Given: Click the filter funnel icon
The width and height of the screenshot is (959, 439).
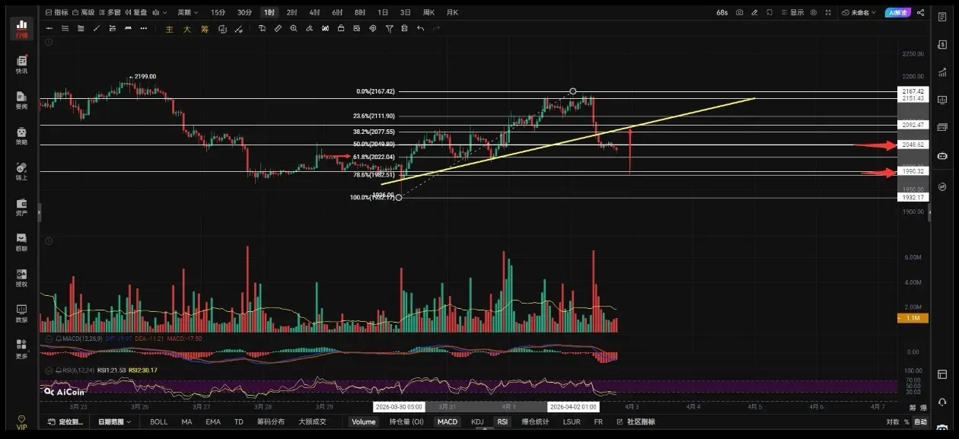Looking at the screenshot, I should click(389, 29).
